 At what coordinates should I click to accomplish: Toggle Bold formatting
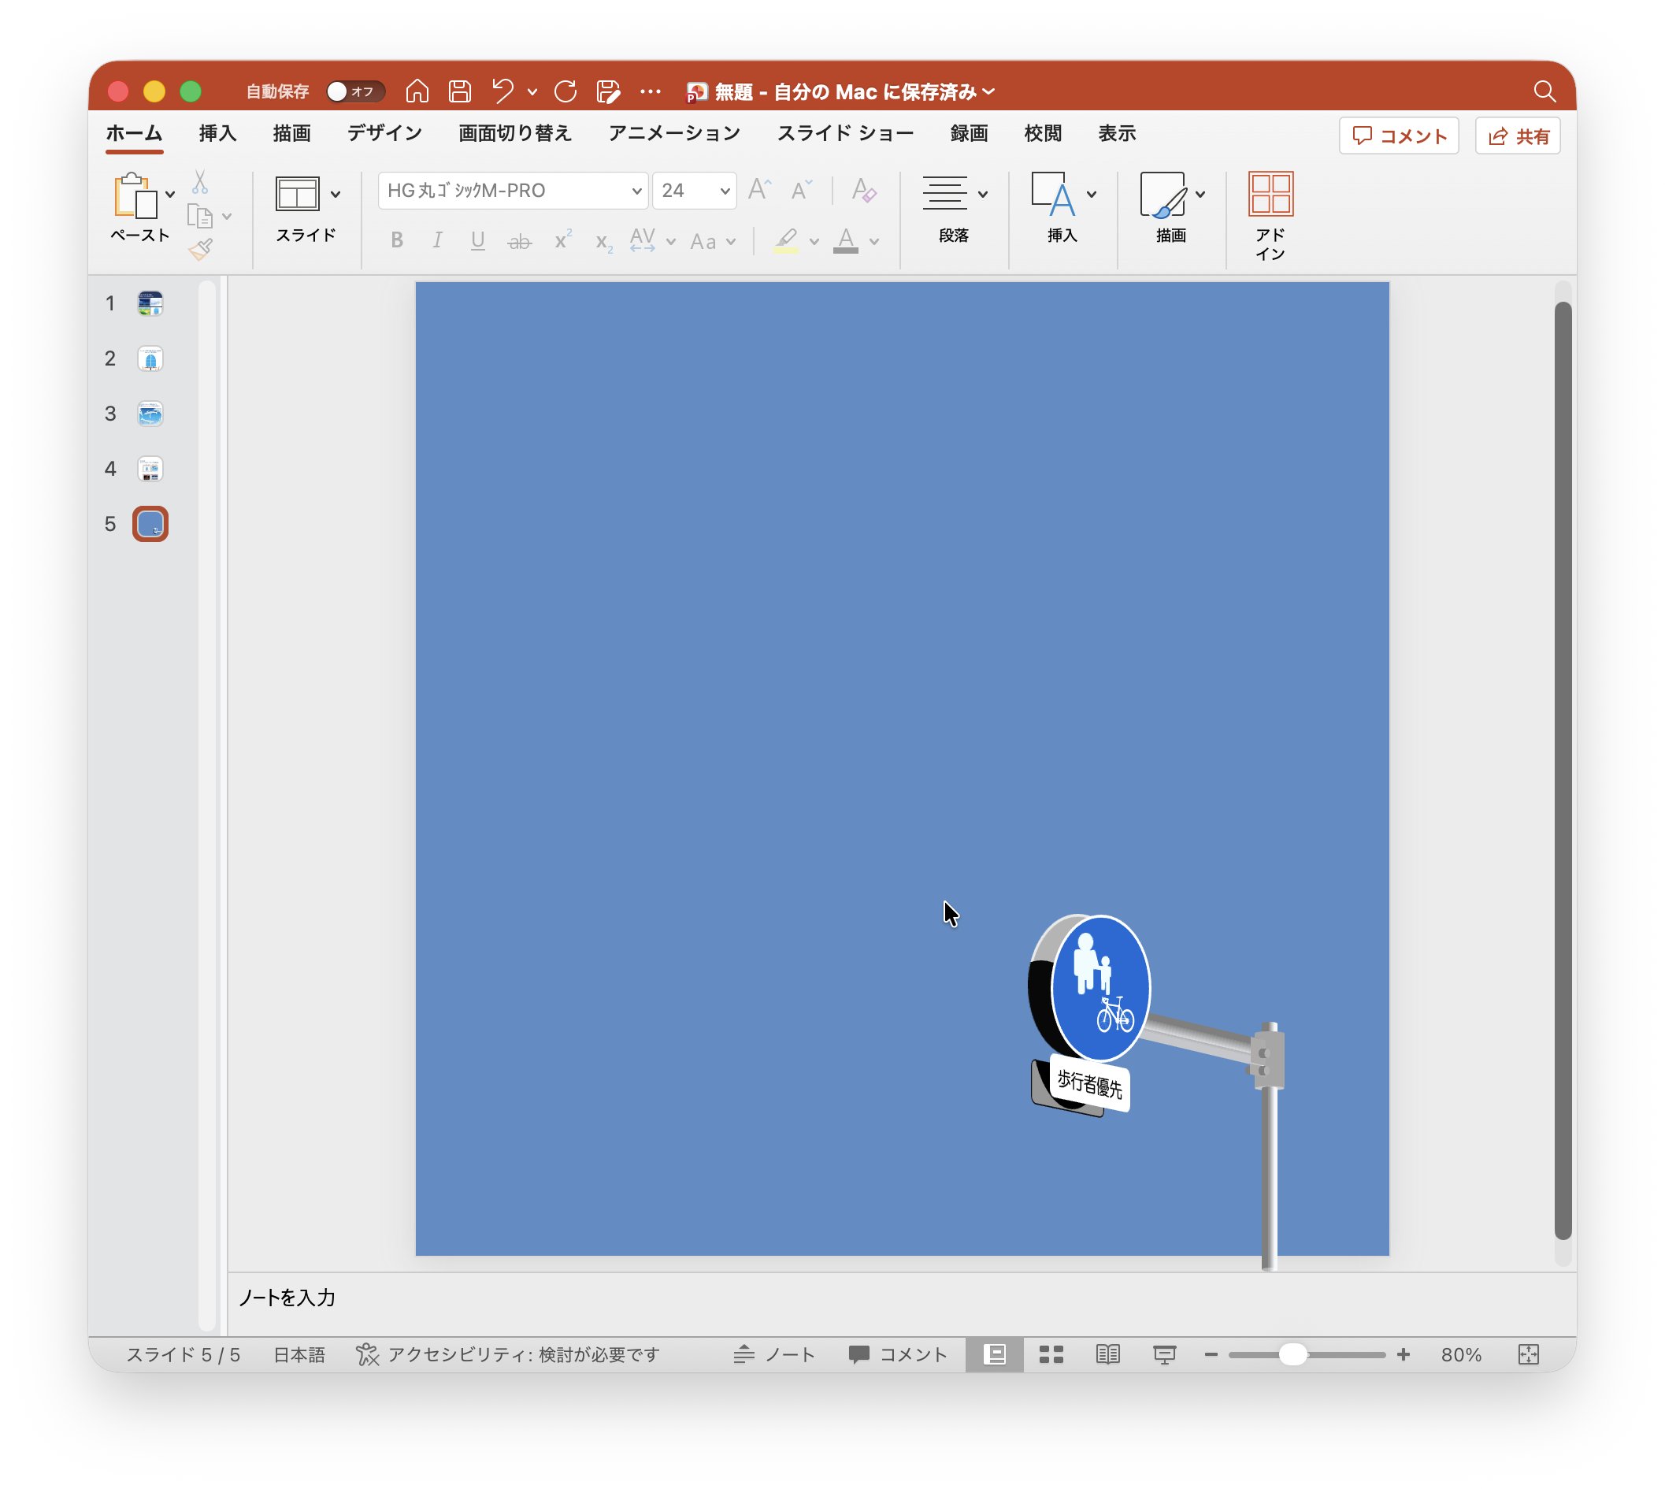click(397, 240)
